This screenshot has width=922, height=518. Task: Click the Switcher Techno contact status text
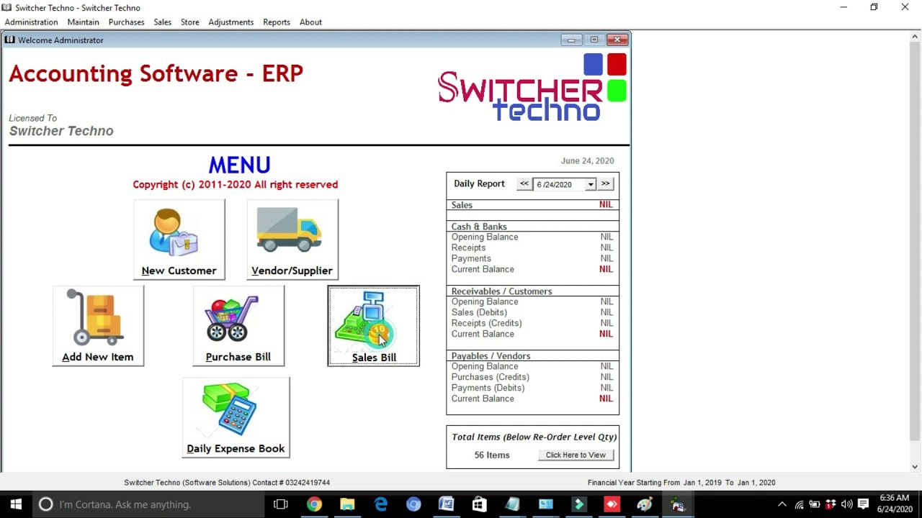227,483
